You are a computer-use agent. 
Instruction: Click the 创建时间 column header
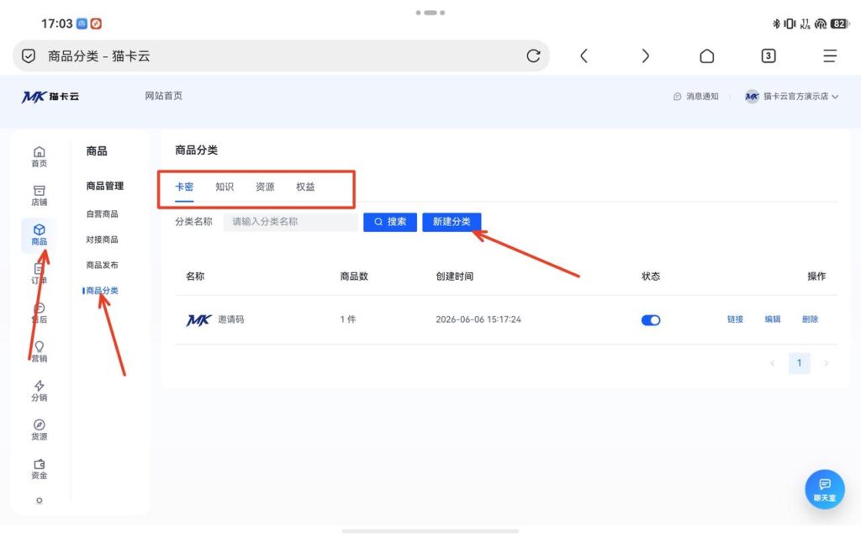pos(455,276)
